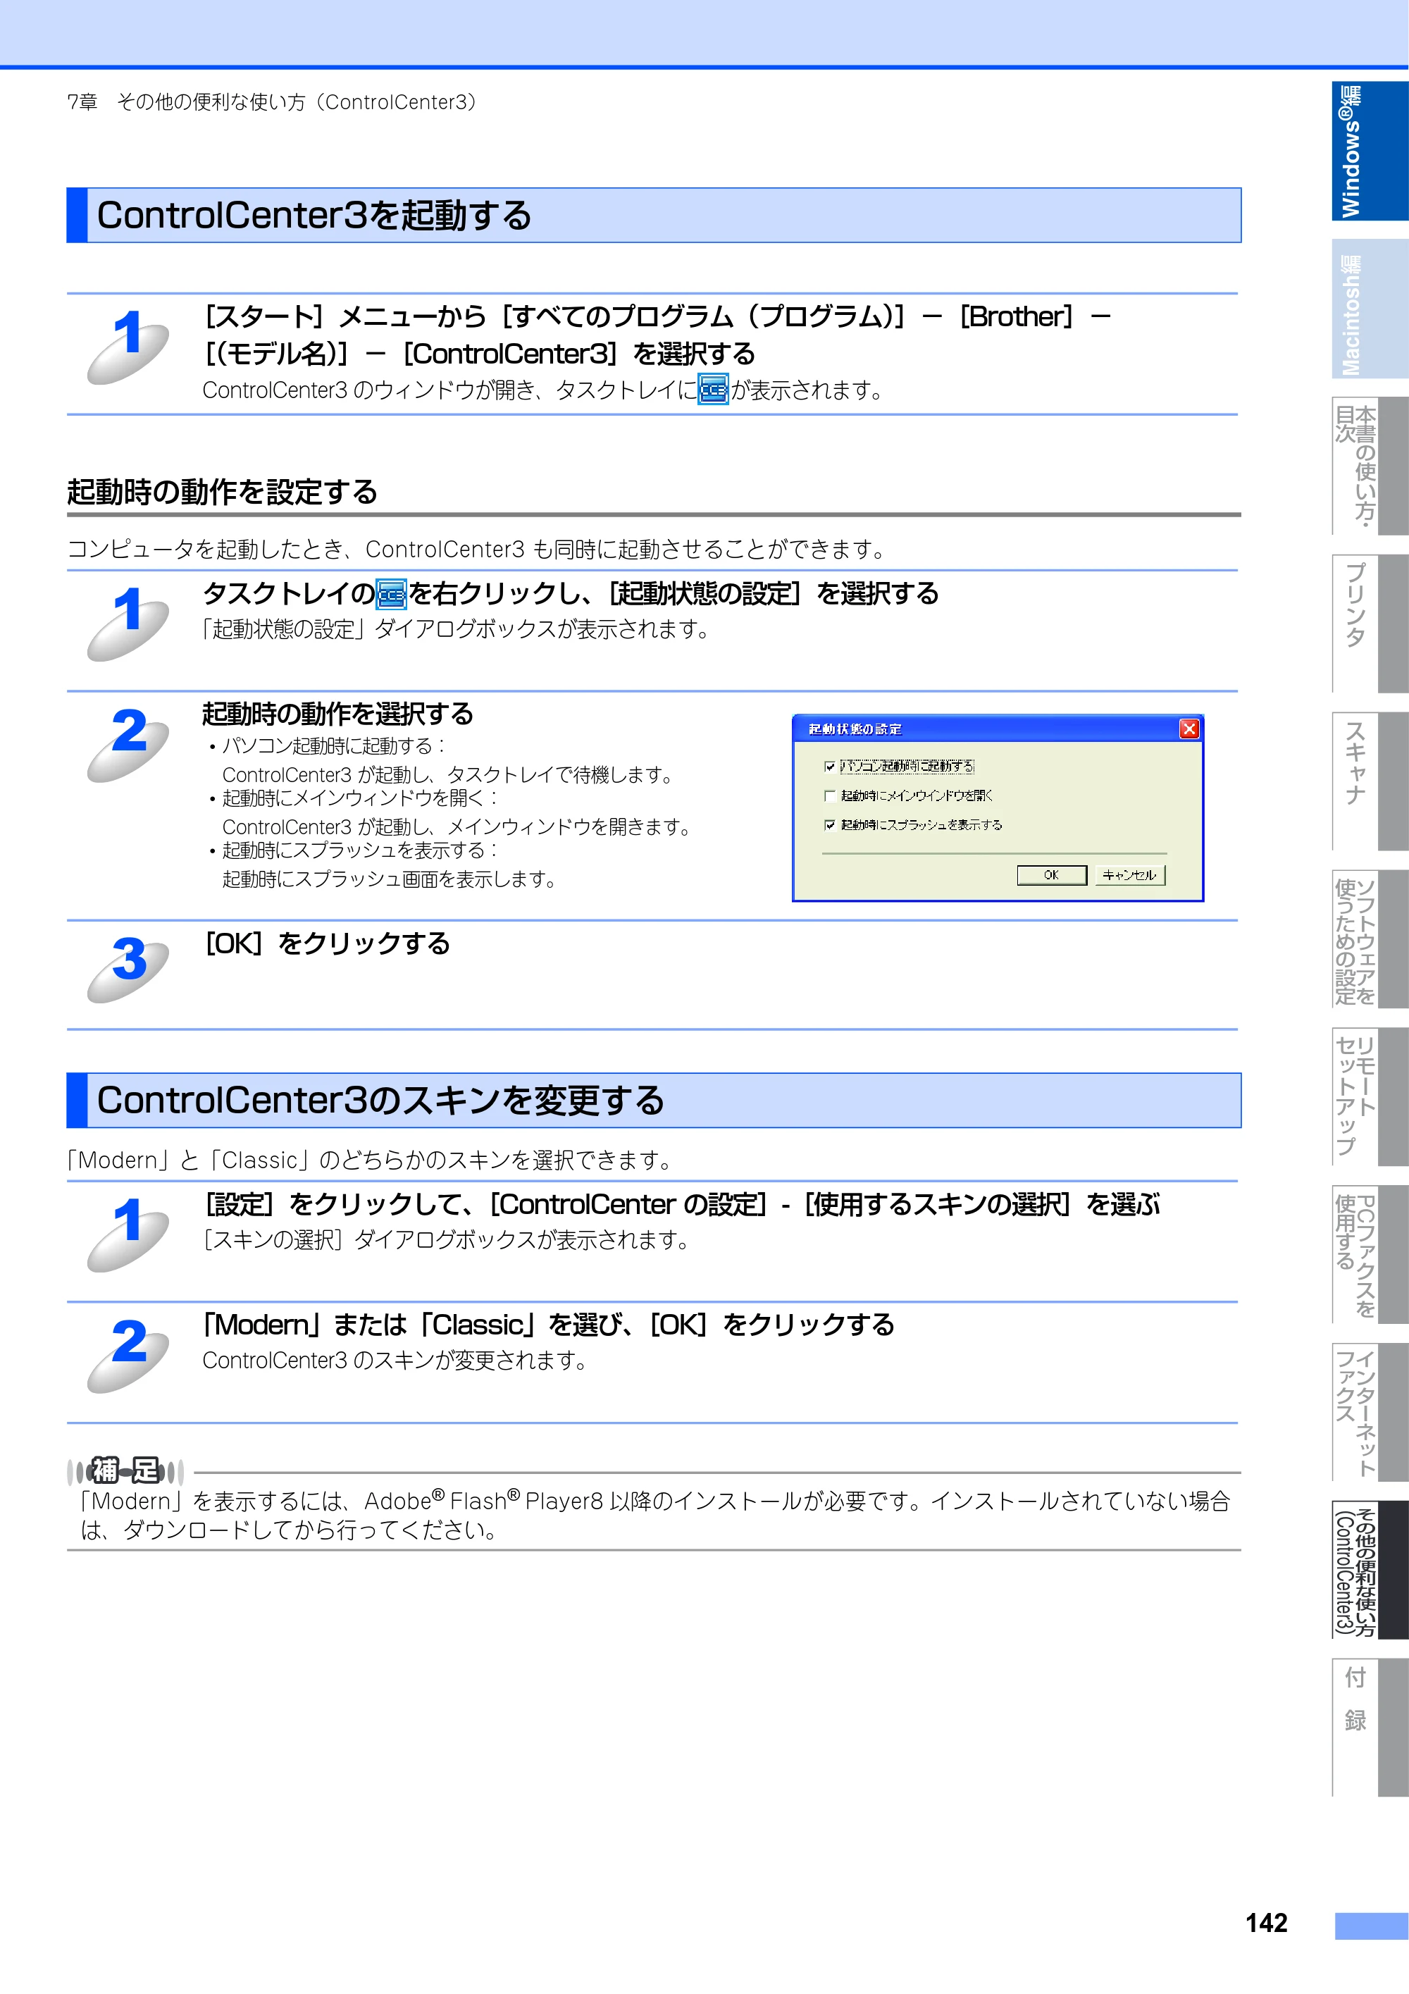
Task: Click the CC3 icon before を右クリックし
Action: coord(392,594)
